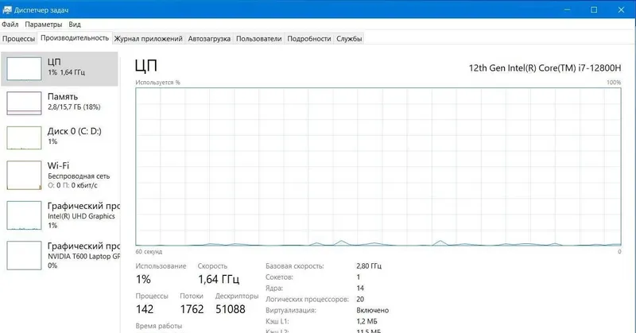Click the Процессы count 142
The width and height of the screenshot is (636, 333).
point(145,309)
